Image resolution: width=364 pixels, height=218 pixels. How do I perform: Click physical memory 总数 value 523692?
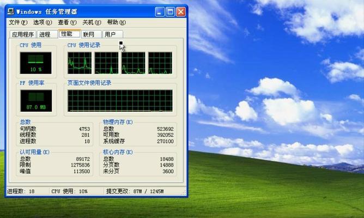(165, 129)
